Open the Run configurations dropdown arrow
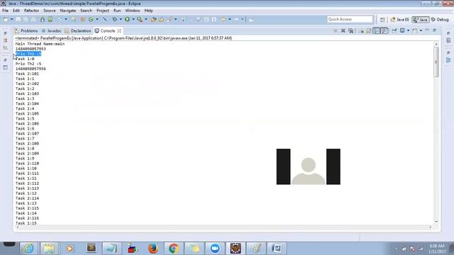Screen dimensions: 454x255 click(133, 19)
